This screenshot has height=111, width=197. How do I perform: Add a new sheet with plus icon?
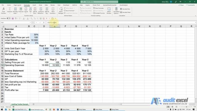click(x=34, y=104)
